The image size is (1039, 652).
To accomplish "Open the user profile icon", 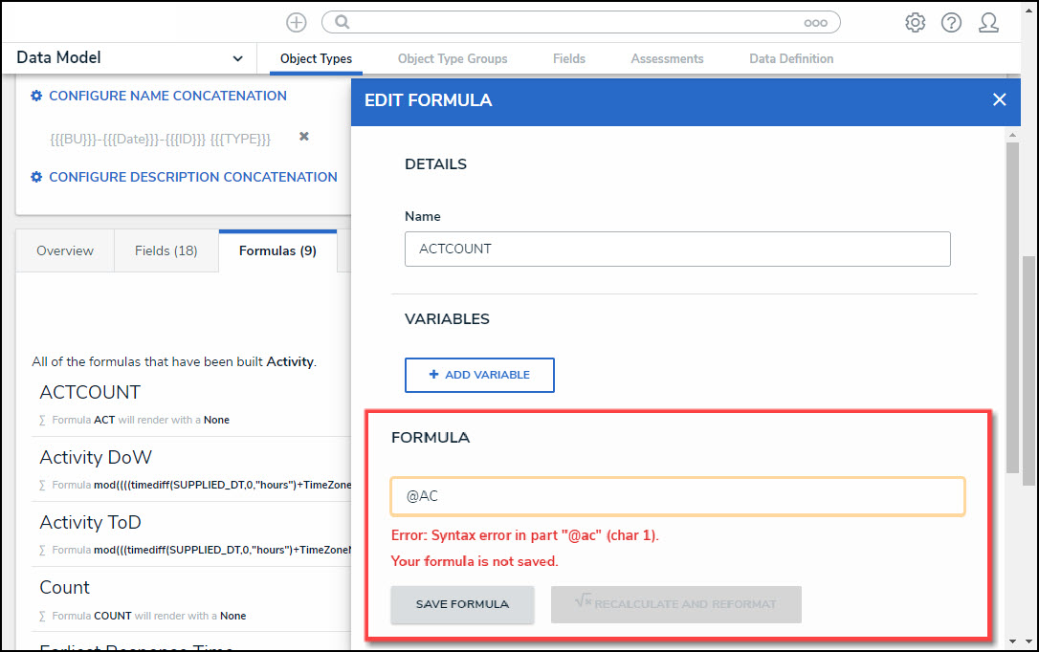I will (989, 22).
